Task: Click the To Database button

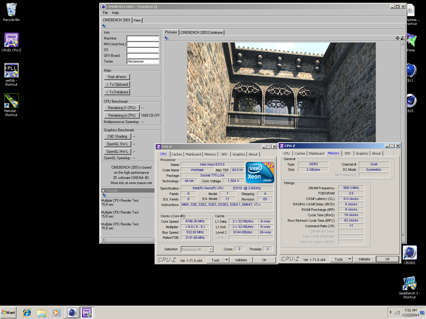Action: (x=117, y=92)
